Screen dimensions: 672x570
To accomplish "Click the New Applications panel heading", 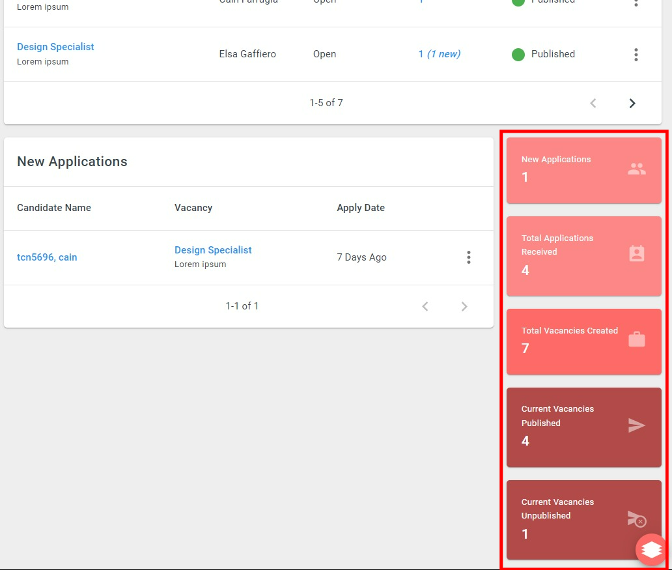I will click(72, 162).
